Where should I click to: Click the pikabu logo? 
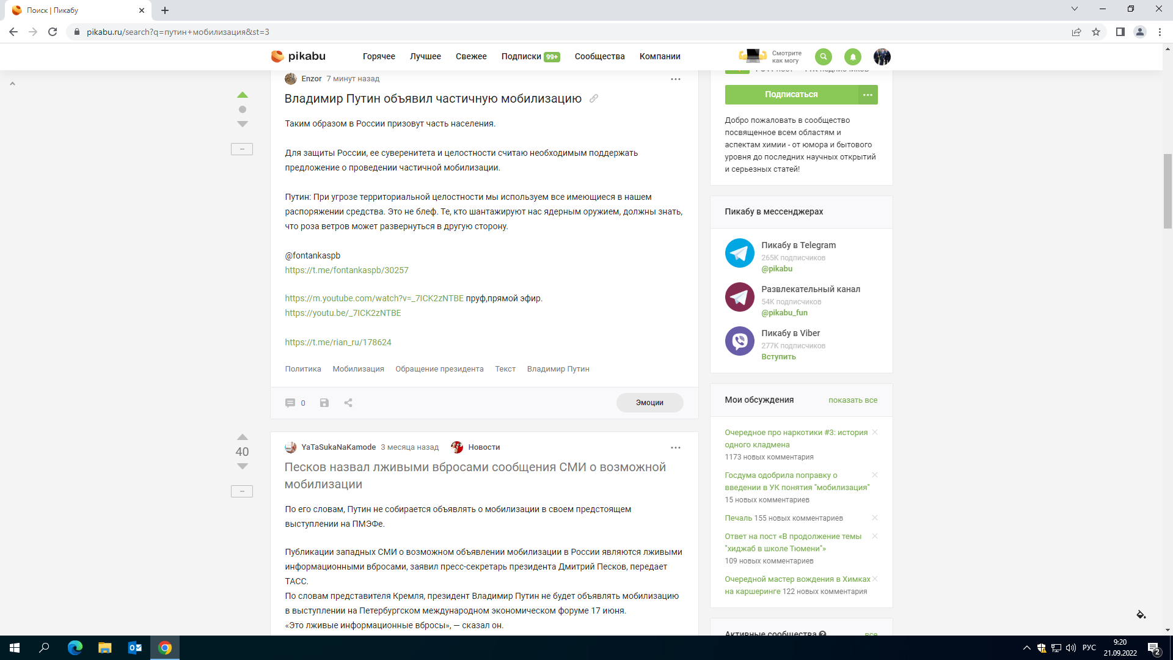298,56
